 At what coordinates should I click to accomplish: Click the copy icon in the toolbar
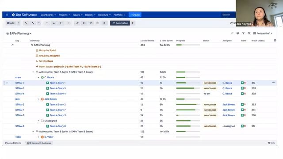[91, 23]
